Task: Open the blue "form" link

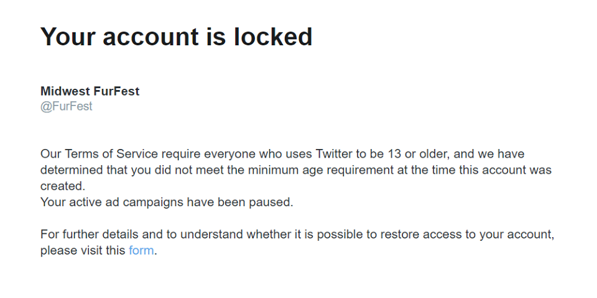Action: pyautogui.click(x=141, y=251)
